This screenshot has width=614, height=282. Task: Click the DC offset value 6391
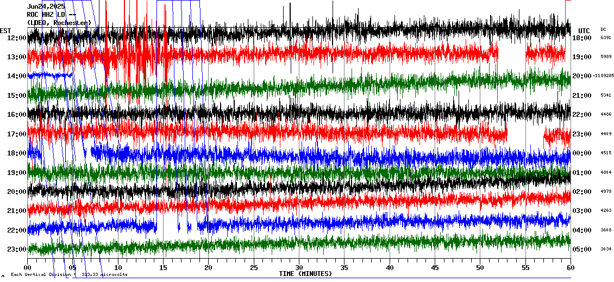point(606,38)
